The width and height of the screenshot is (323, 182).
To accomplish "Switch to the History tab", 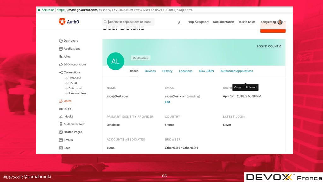I will pos(167,71).
